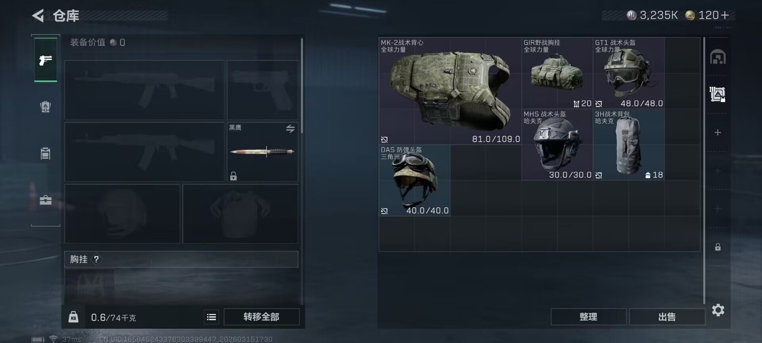This screenshot has height=343, width=762.
Task: Select the DAS 防弹头盔 helmet item
Action: tap(414, 180)
